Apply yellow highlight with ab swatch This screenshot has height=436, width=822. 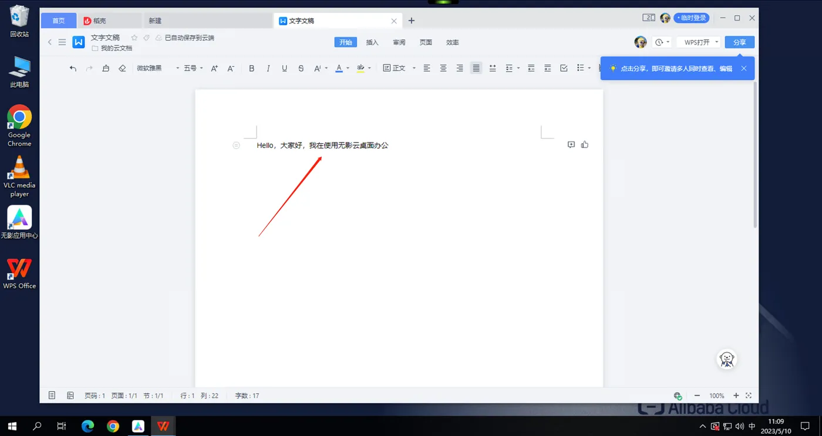[361, 68]
